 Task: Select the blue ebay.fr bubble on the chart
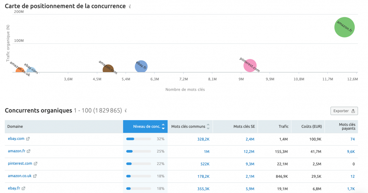click(141, 67)
